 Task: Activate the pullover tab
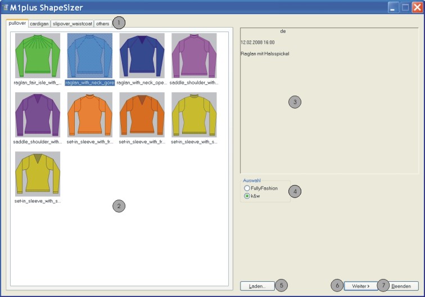coord(17,24)
